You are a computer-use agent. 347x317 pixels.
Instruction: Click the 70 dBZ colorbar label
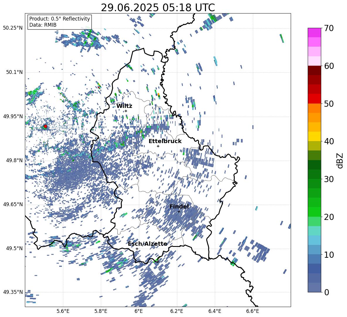(x=329, y=28)
